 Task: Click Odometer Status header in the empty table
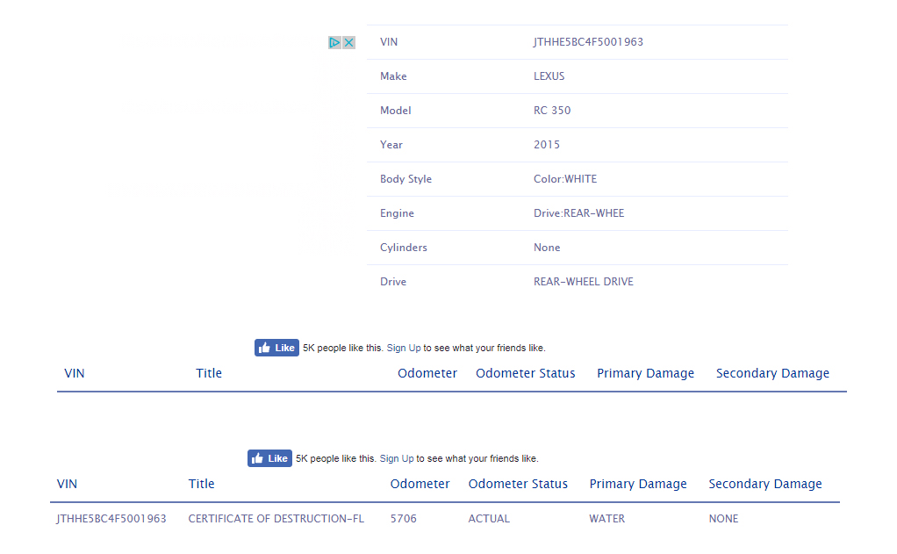[x=525, y=373]
